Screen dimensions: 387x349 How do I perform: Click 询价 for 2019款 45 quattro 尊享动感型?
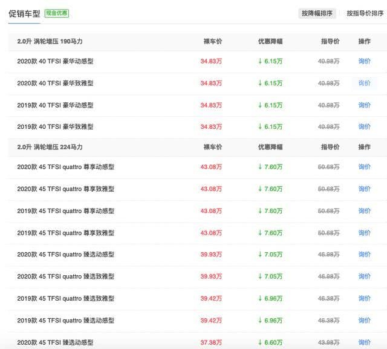364,210
